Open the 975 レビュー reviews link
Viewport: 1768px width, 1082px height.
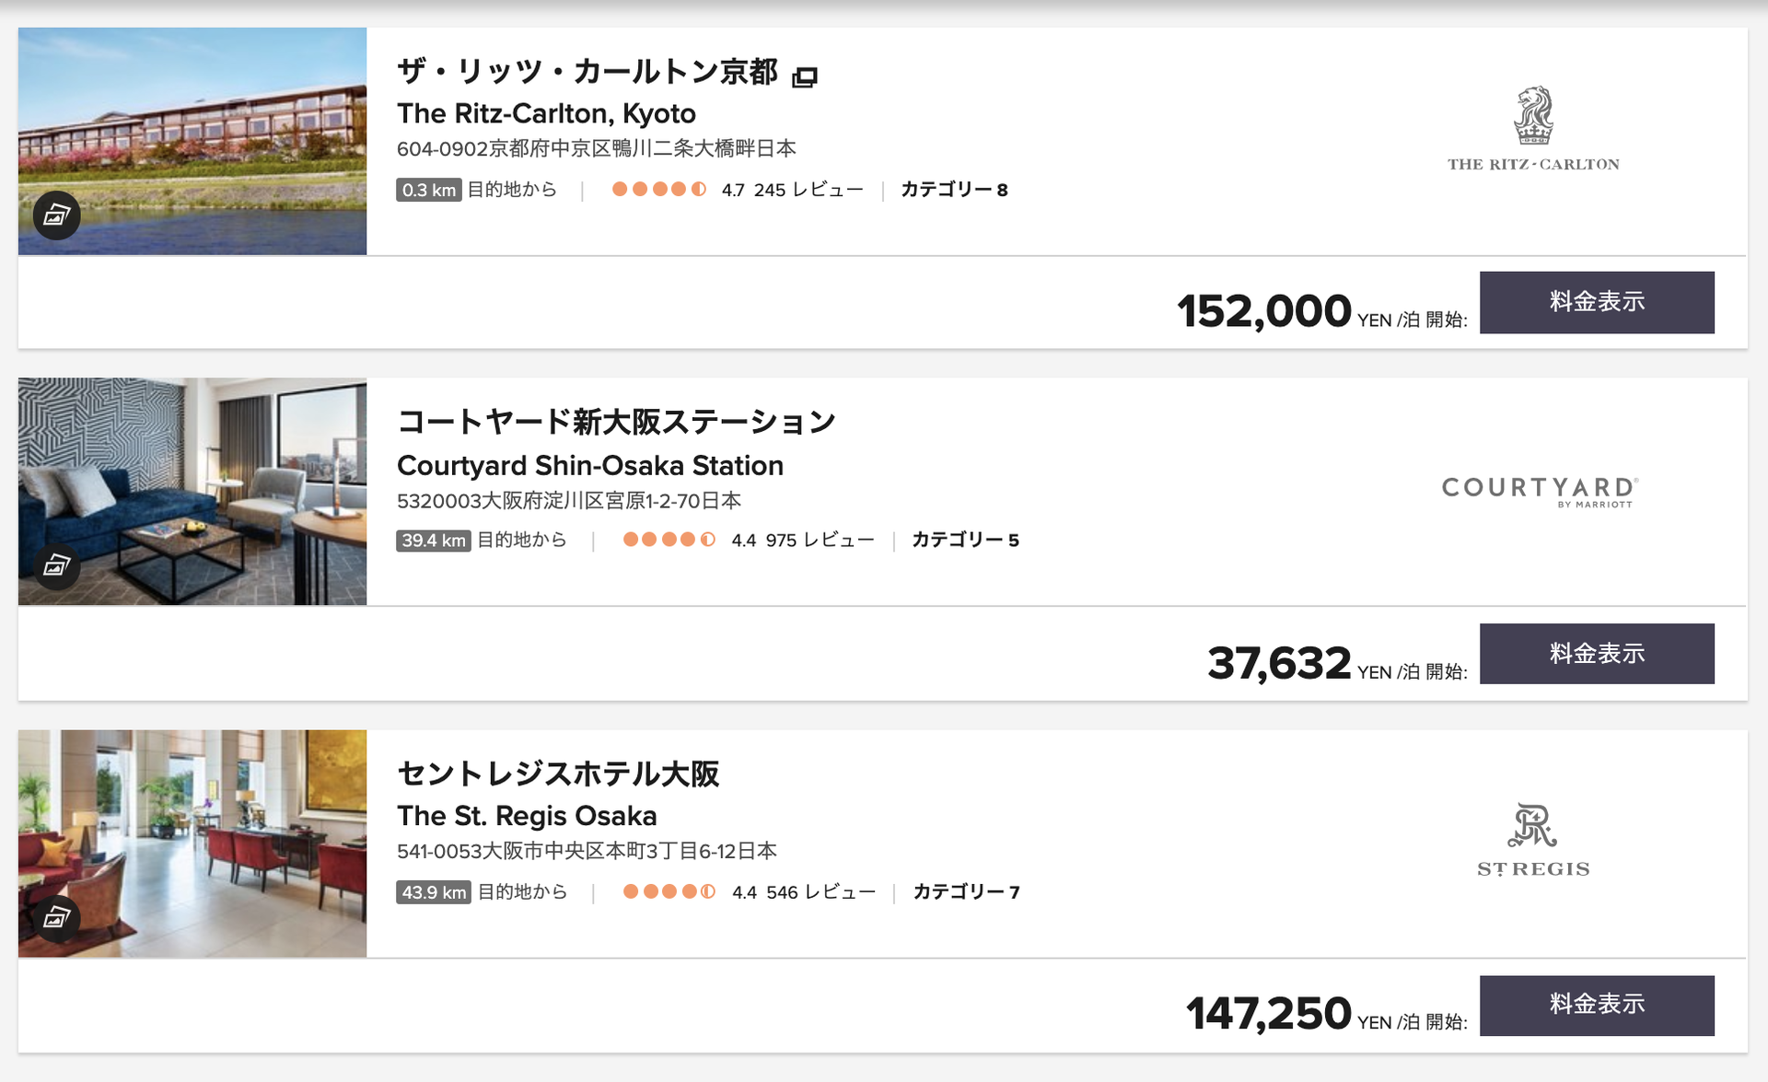coord(820,540)
